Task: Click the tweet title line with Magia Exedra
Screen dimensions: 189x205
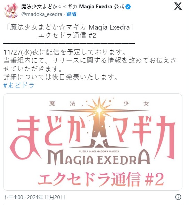Action: point(70,27)
